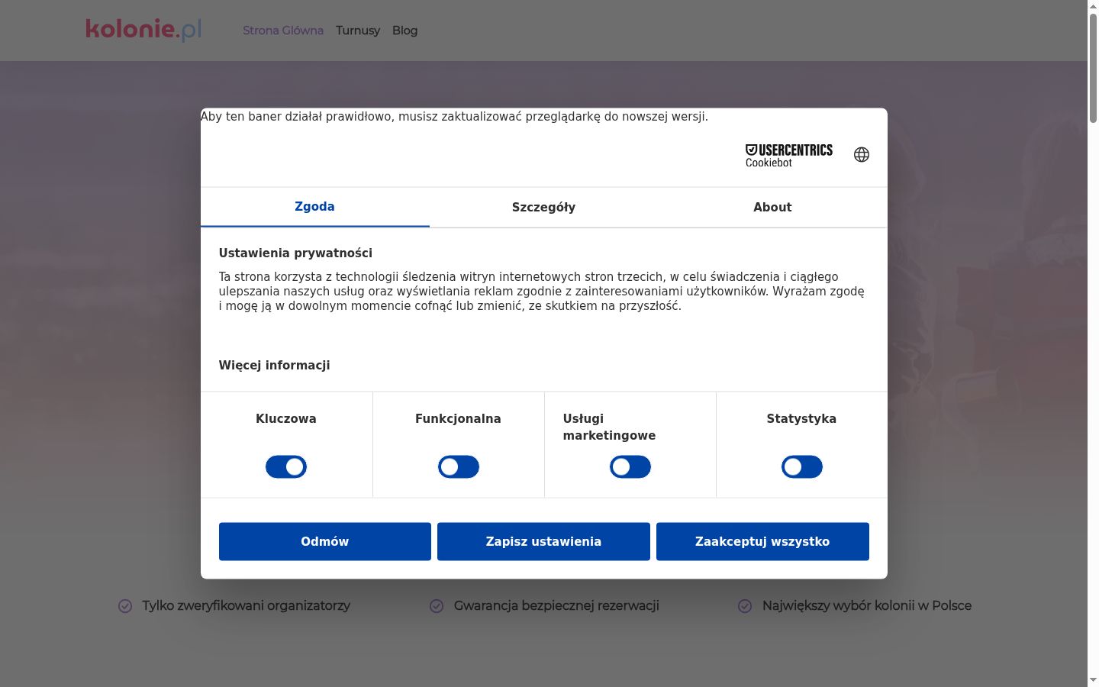This screenshot has height=687, width=1099.
Task: Select the Zgoda tab
Action: (314, 207)
